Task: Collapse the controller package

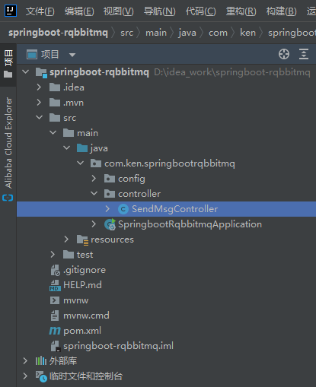Action: point(94,193)
